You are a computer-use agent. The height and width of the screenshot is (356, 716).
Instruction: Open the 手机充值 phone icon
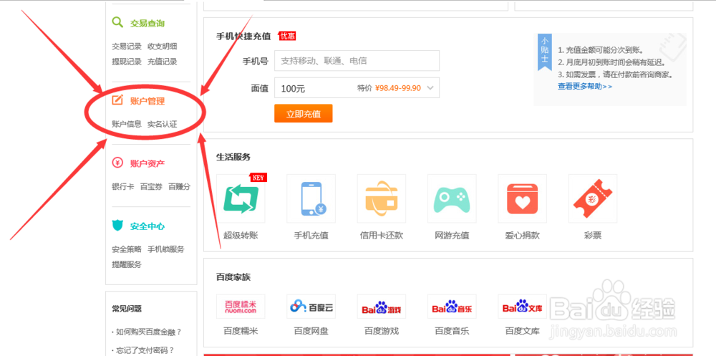click(x=311, y=199)
